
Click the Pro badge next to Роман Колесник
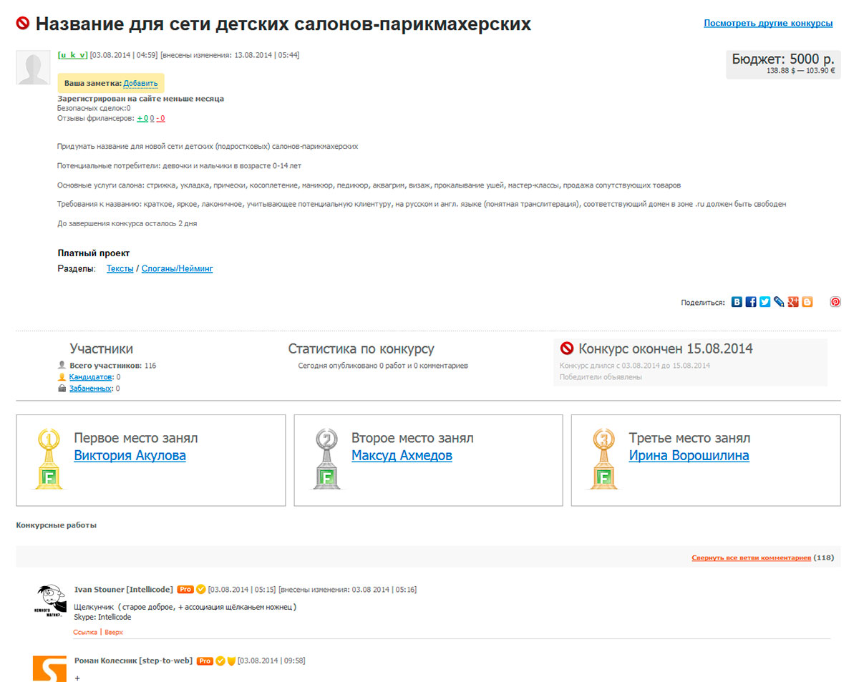pyautogui.click(x=205, y=661)
